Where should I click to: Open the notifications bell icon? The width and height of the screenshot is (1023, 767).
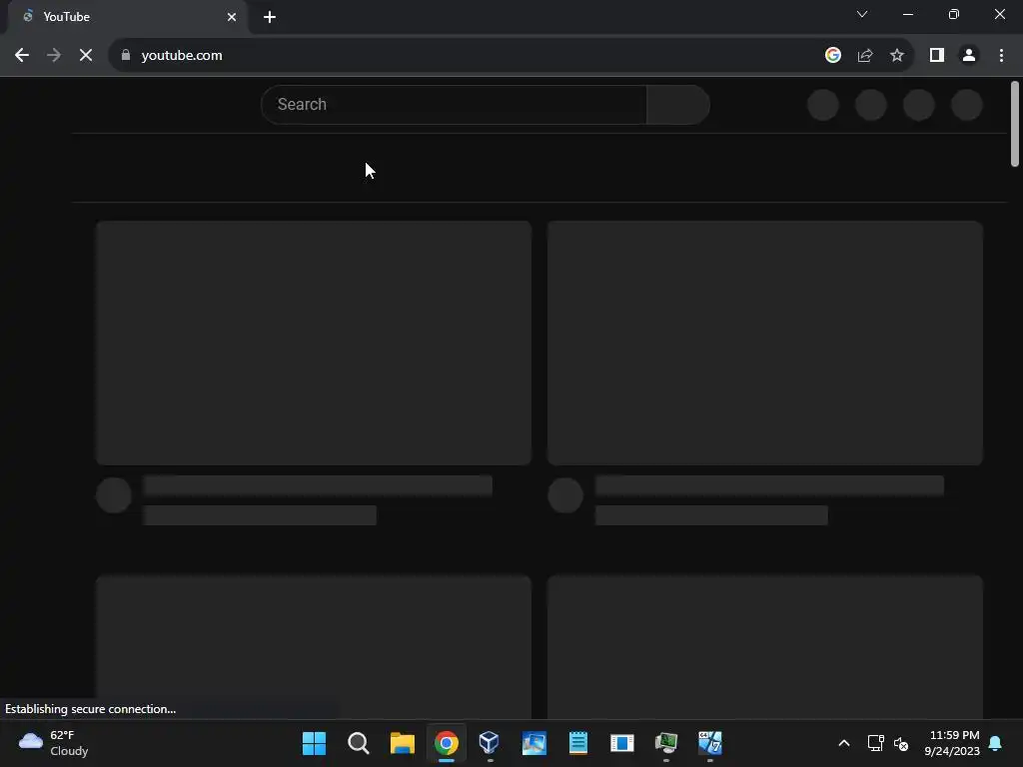click(x=996, y=743)
